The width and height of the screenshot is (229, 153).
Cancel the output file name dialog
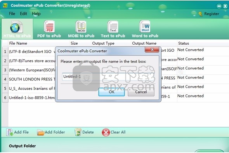click(x=141, y=92)
